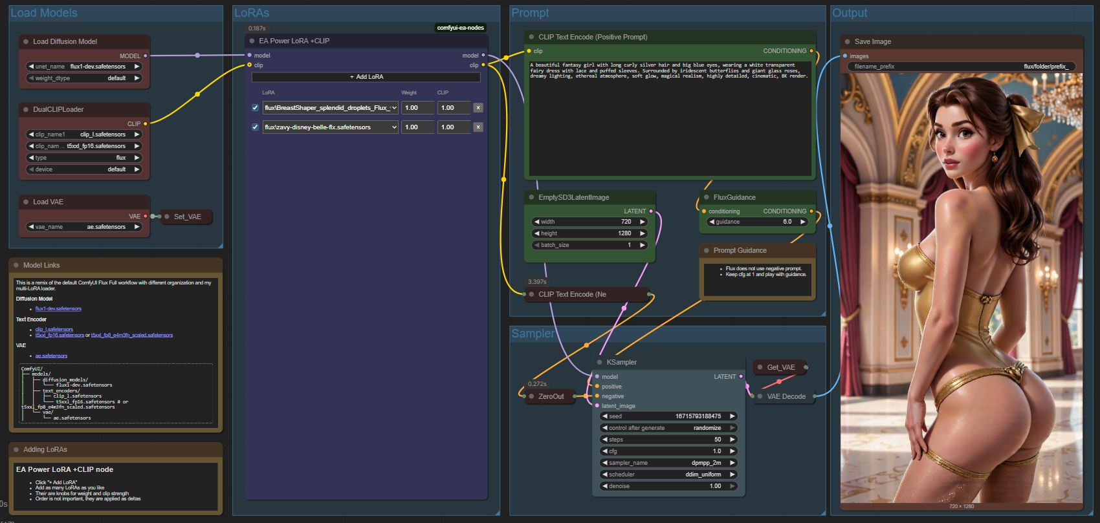Collapse the Load Diffusion Model node
This screenshot has width=1100, height=523.
26,42
